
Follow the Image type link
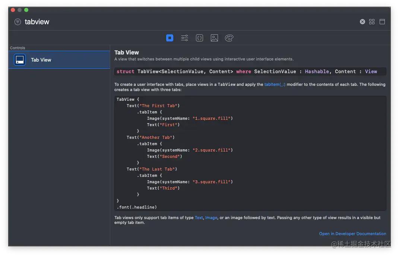pos(211,218)
